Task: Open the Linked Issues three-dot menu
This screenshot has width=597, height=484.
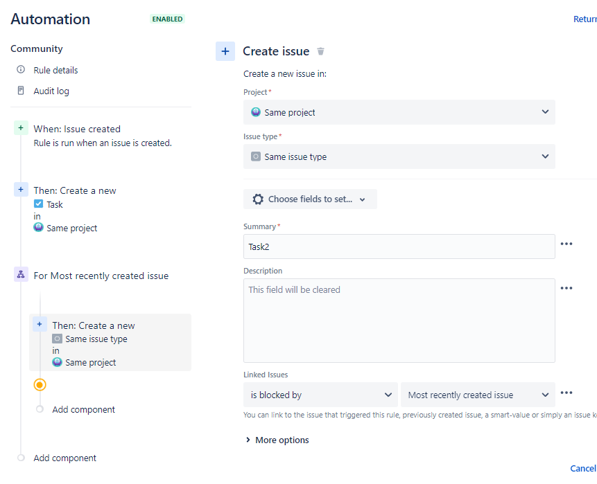Action: 566,393
